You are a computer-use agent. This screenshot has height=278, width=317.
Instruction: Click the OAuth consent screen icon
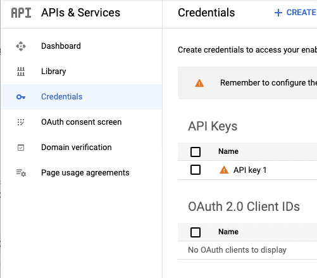[x=21, y=122]
